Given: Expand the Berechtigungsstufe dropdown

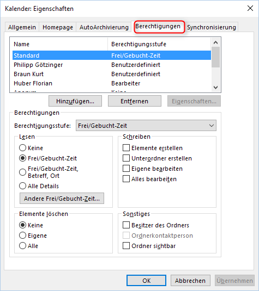Looking at the screenshot, I should tap(146, 126).
